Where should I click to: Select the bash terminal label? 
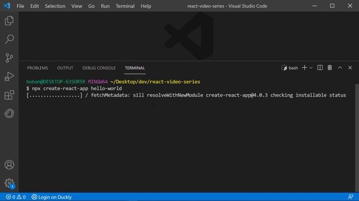289,68
